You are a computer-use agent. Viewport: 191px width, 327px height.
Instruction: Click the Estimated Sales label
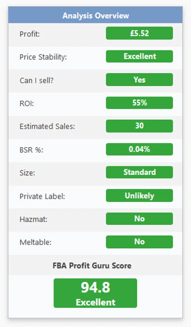coord(47,127)
